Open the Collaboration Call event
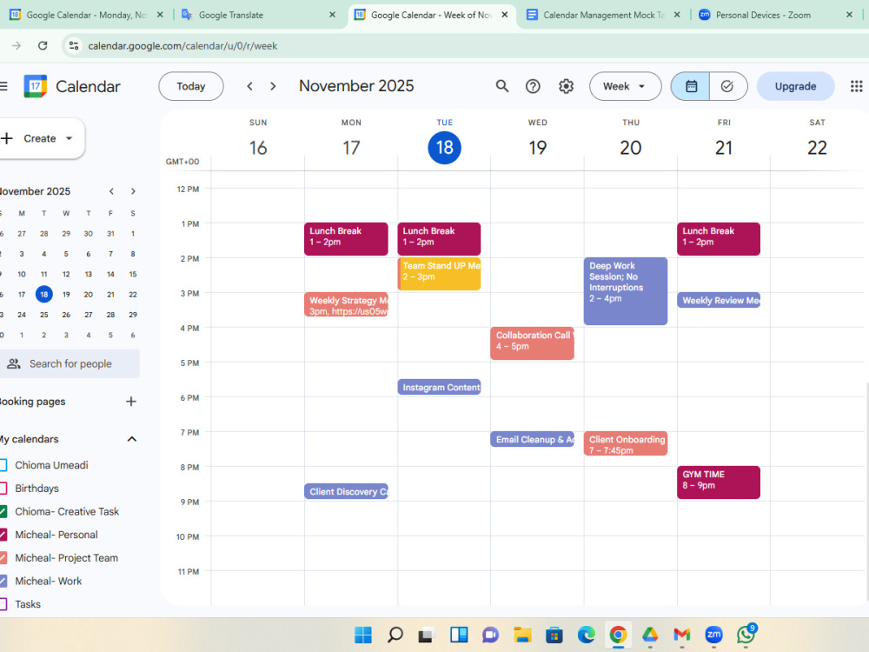Screen dimensions: 869x652 click(532, 343)
